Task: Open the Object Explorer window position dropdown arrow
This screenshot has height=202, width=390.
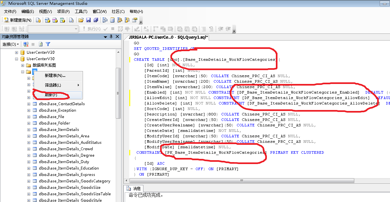Action: pos(105,37)
